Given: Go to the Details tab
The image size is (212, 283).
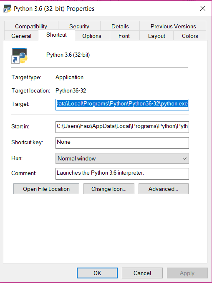Looking at the screenshot, I should (120, 26).
